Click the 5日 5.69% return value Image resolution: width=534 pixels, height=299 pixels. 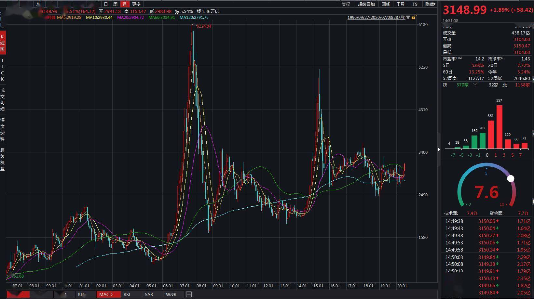point(478,65)
